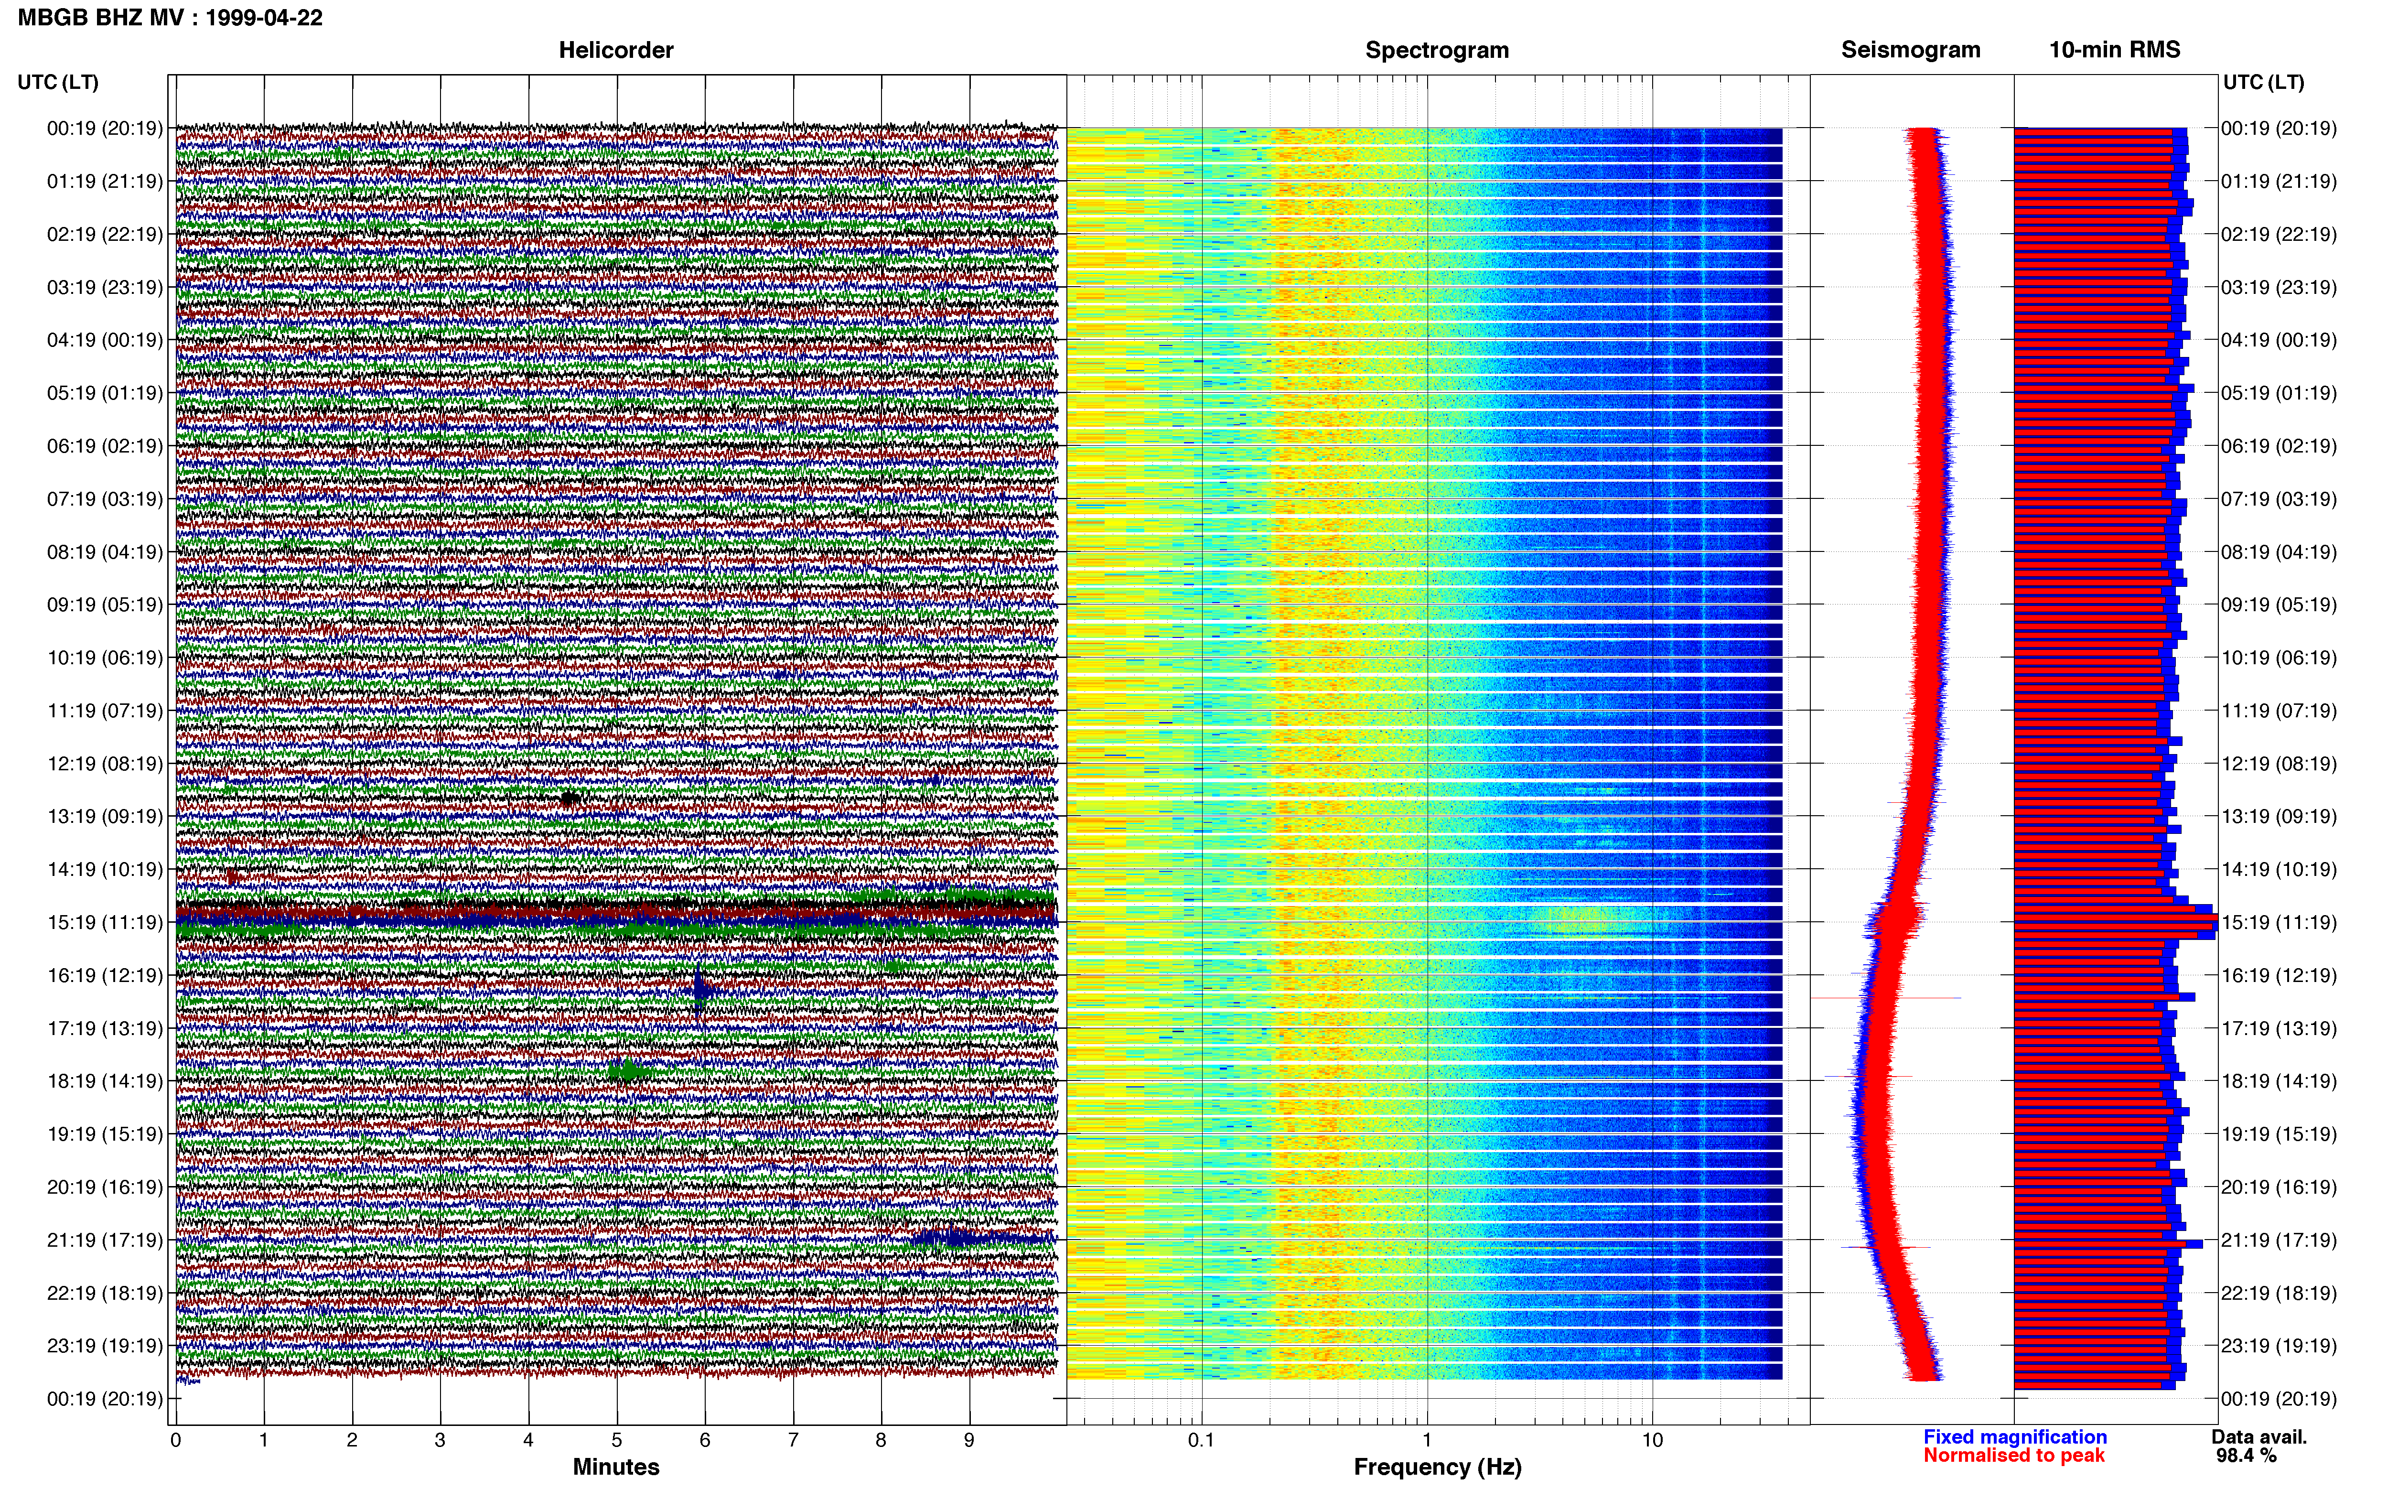Click right time label 10:19 (06:19)
This screenshot has height=1500, width=2398.
(x=2279, y=658)
